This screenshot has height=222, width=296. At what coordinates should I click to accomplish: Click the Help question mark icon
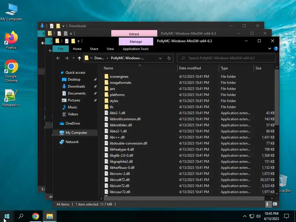(276, 49)
